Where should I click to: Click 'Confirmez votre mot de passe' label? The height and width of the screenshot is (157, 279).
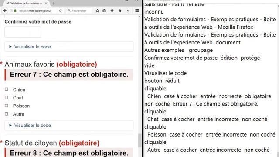click(x=38, y=22)
